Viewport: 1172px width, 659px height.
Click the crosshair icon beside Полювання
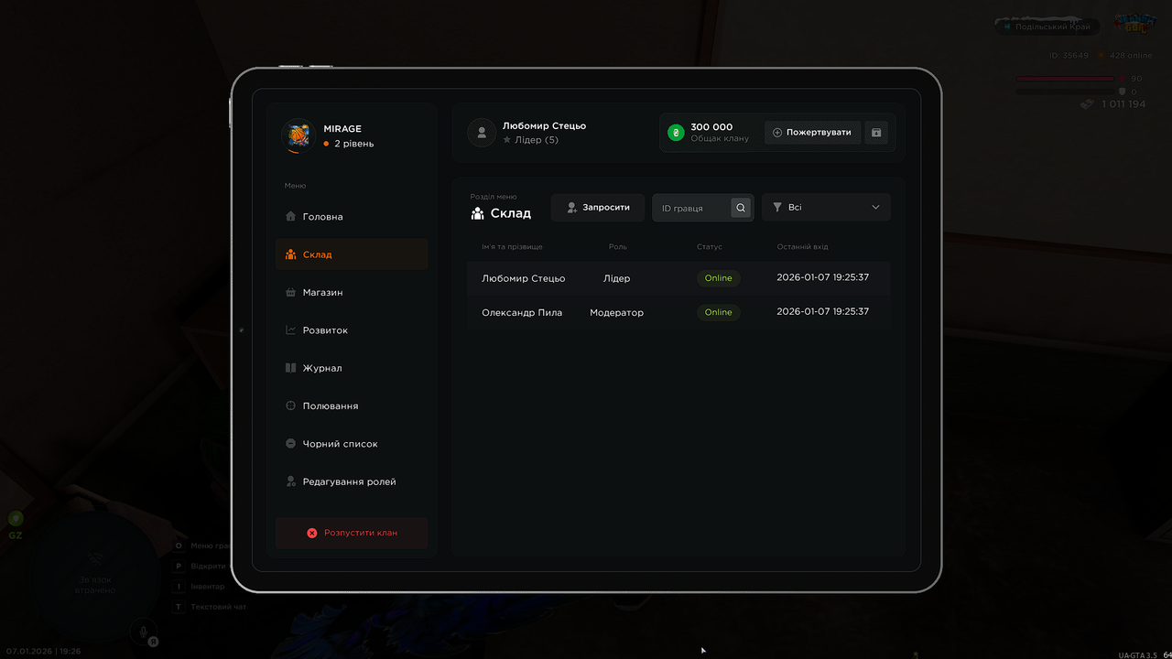291,405
